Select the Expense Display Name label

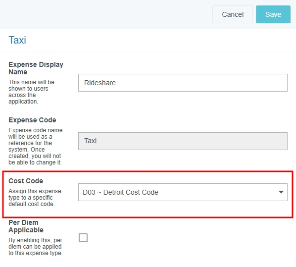[x=36, y=68]
